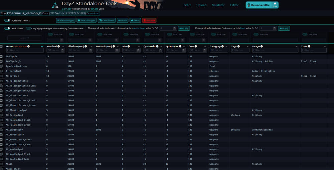Viewport: 334px width, 170px height.
Task: Toggle the Autosave switch
Action: [7, 20]
